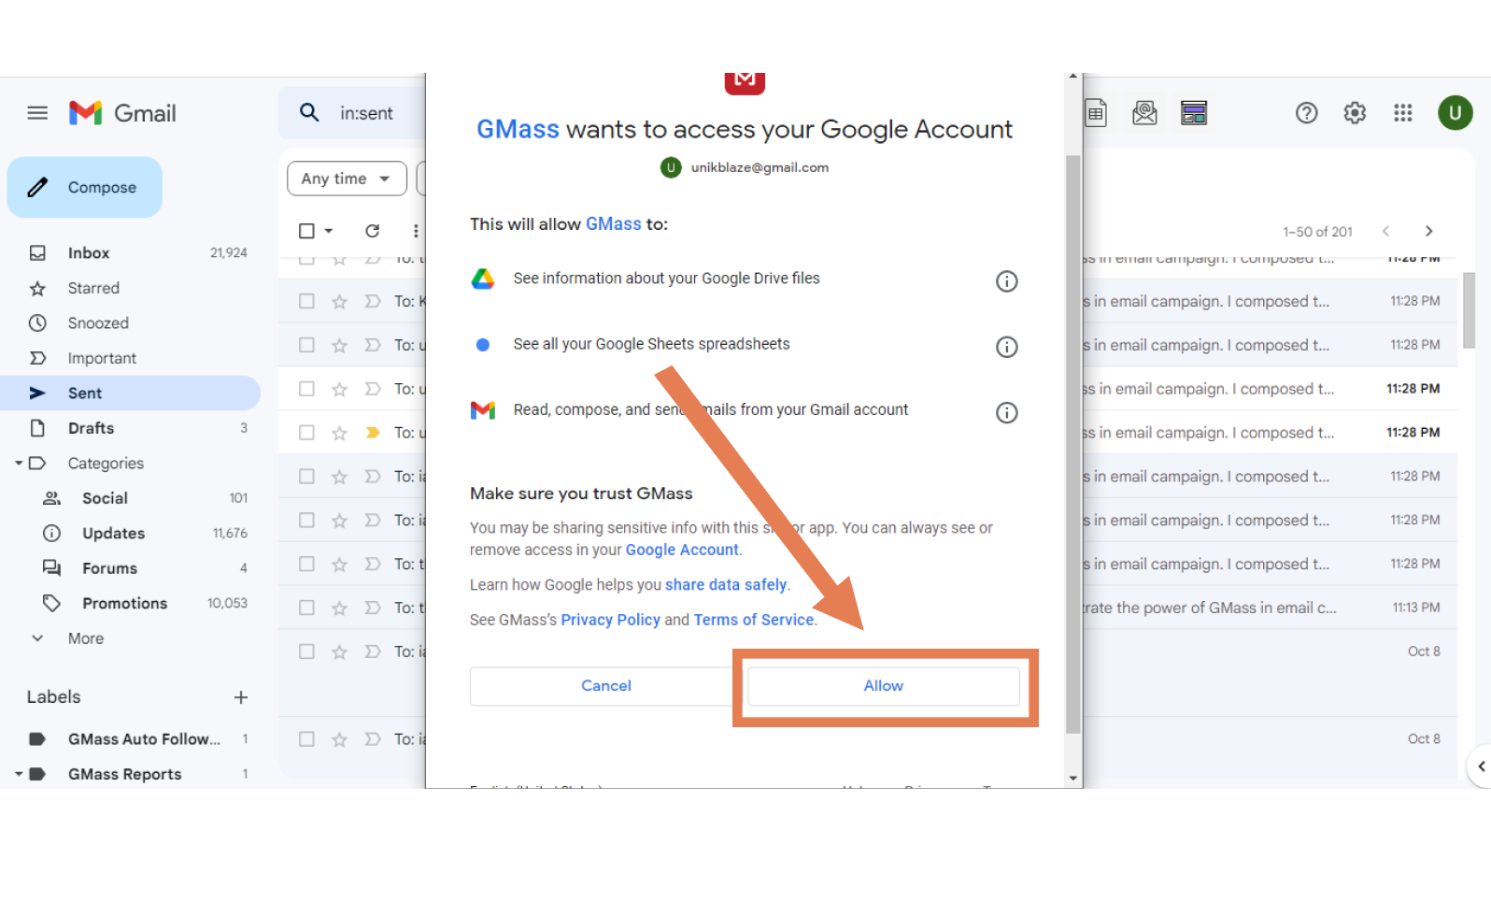Image resolution: width=1491 pixels, height=916 pixels.
Task: Open the Google Account link
Action: (682, 550)
